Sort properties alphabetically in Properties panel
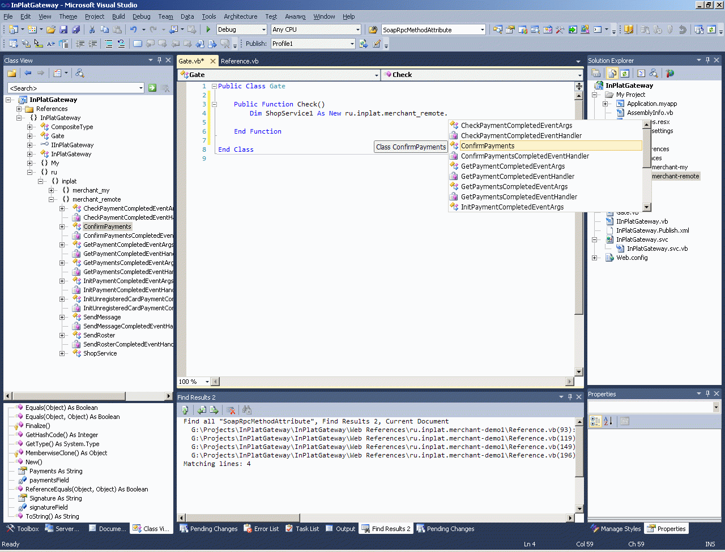Image resolution: width=725 pixels, height=552 pixels. (x=608, y=421)
